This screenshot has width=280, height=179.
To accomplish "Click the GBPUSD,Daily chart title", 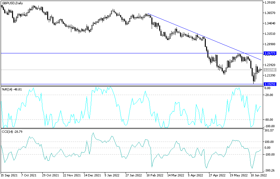I will click(x=12, y=3).
